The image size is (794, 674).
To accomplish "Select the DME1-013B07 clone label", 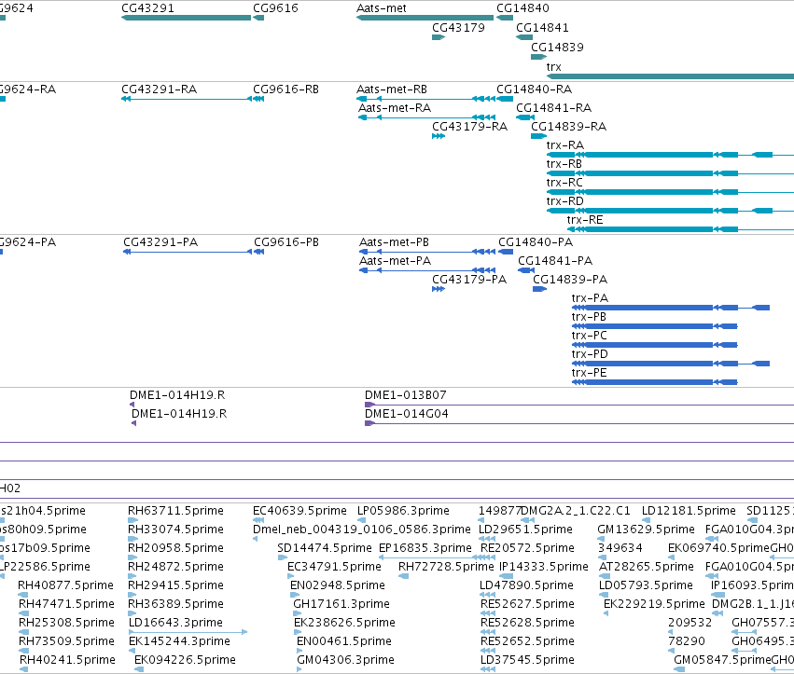I will [406, 395].
